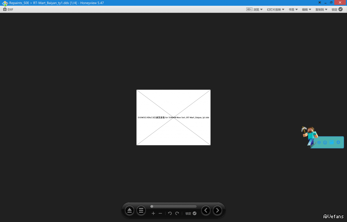Rotate image clockwise
This screenshot has height=222, width=347.
click(x=177, y=213)
